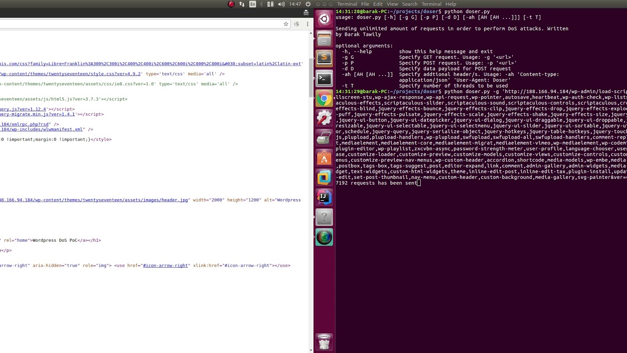Open System Settings wrench and gear icon
The height and width of the screenshot is (353, 627).
pos(324,118)
